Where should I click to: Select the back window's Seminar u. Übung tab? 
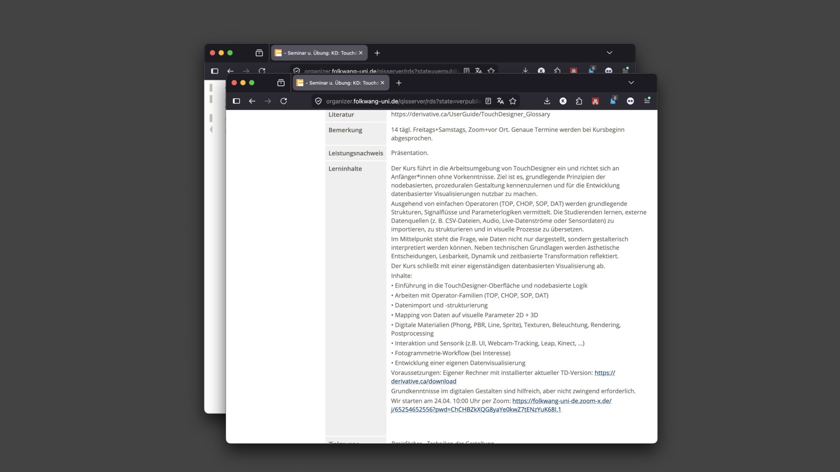[x=319, y=53]
